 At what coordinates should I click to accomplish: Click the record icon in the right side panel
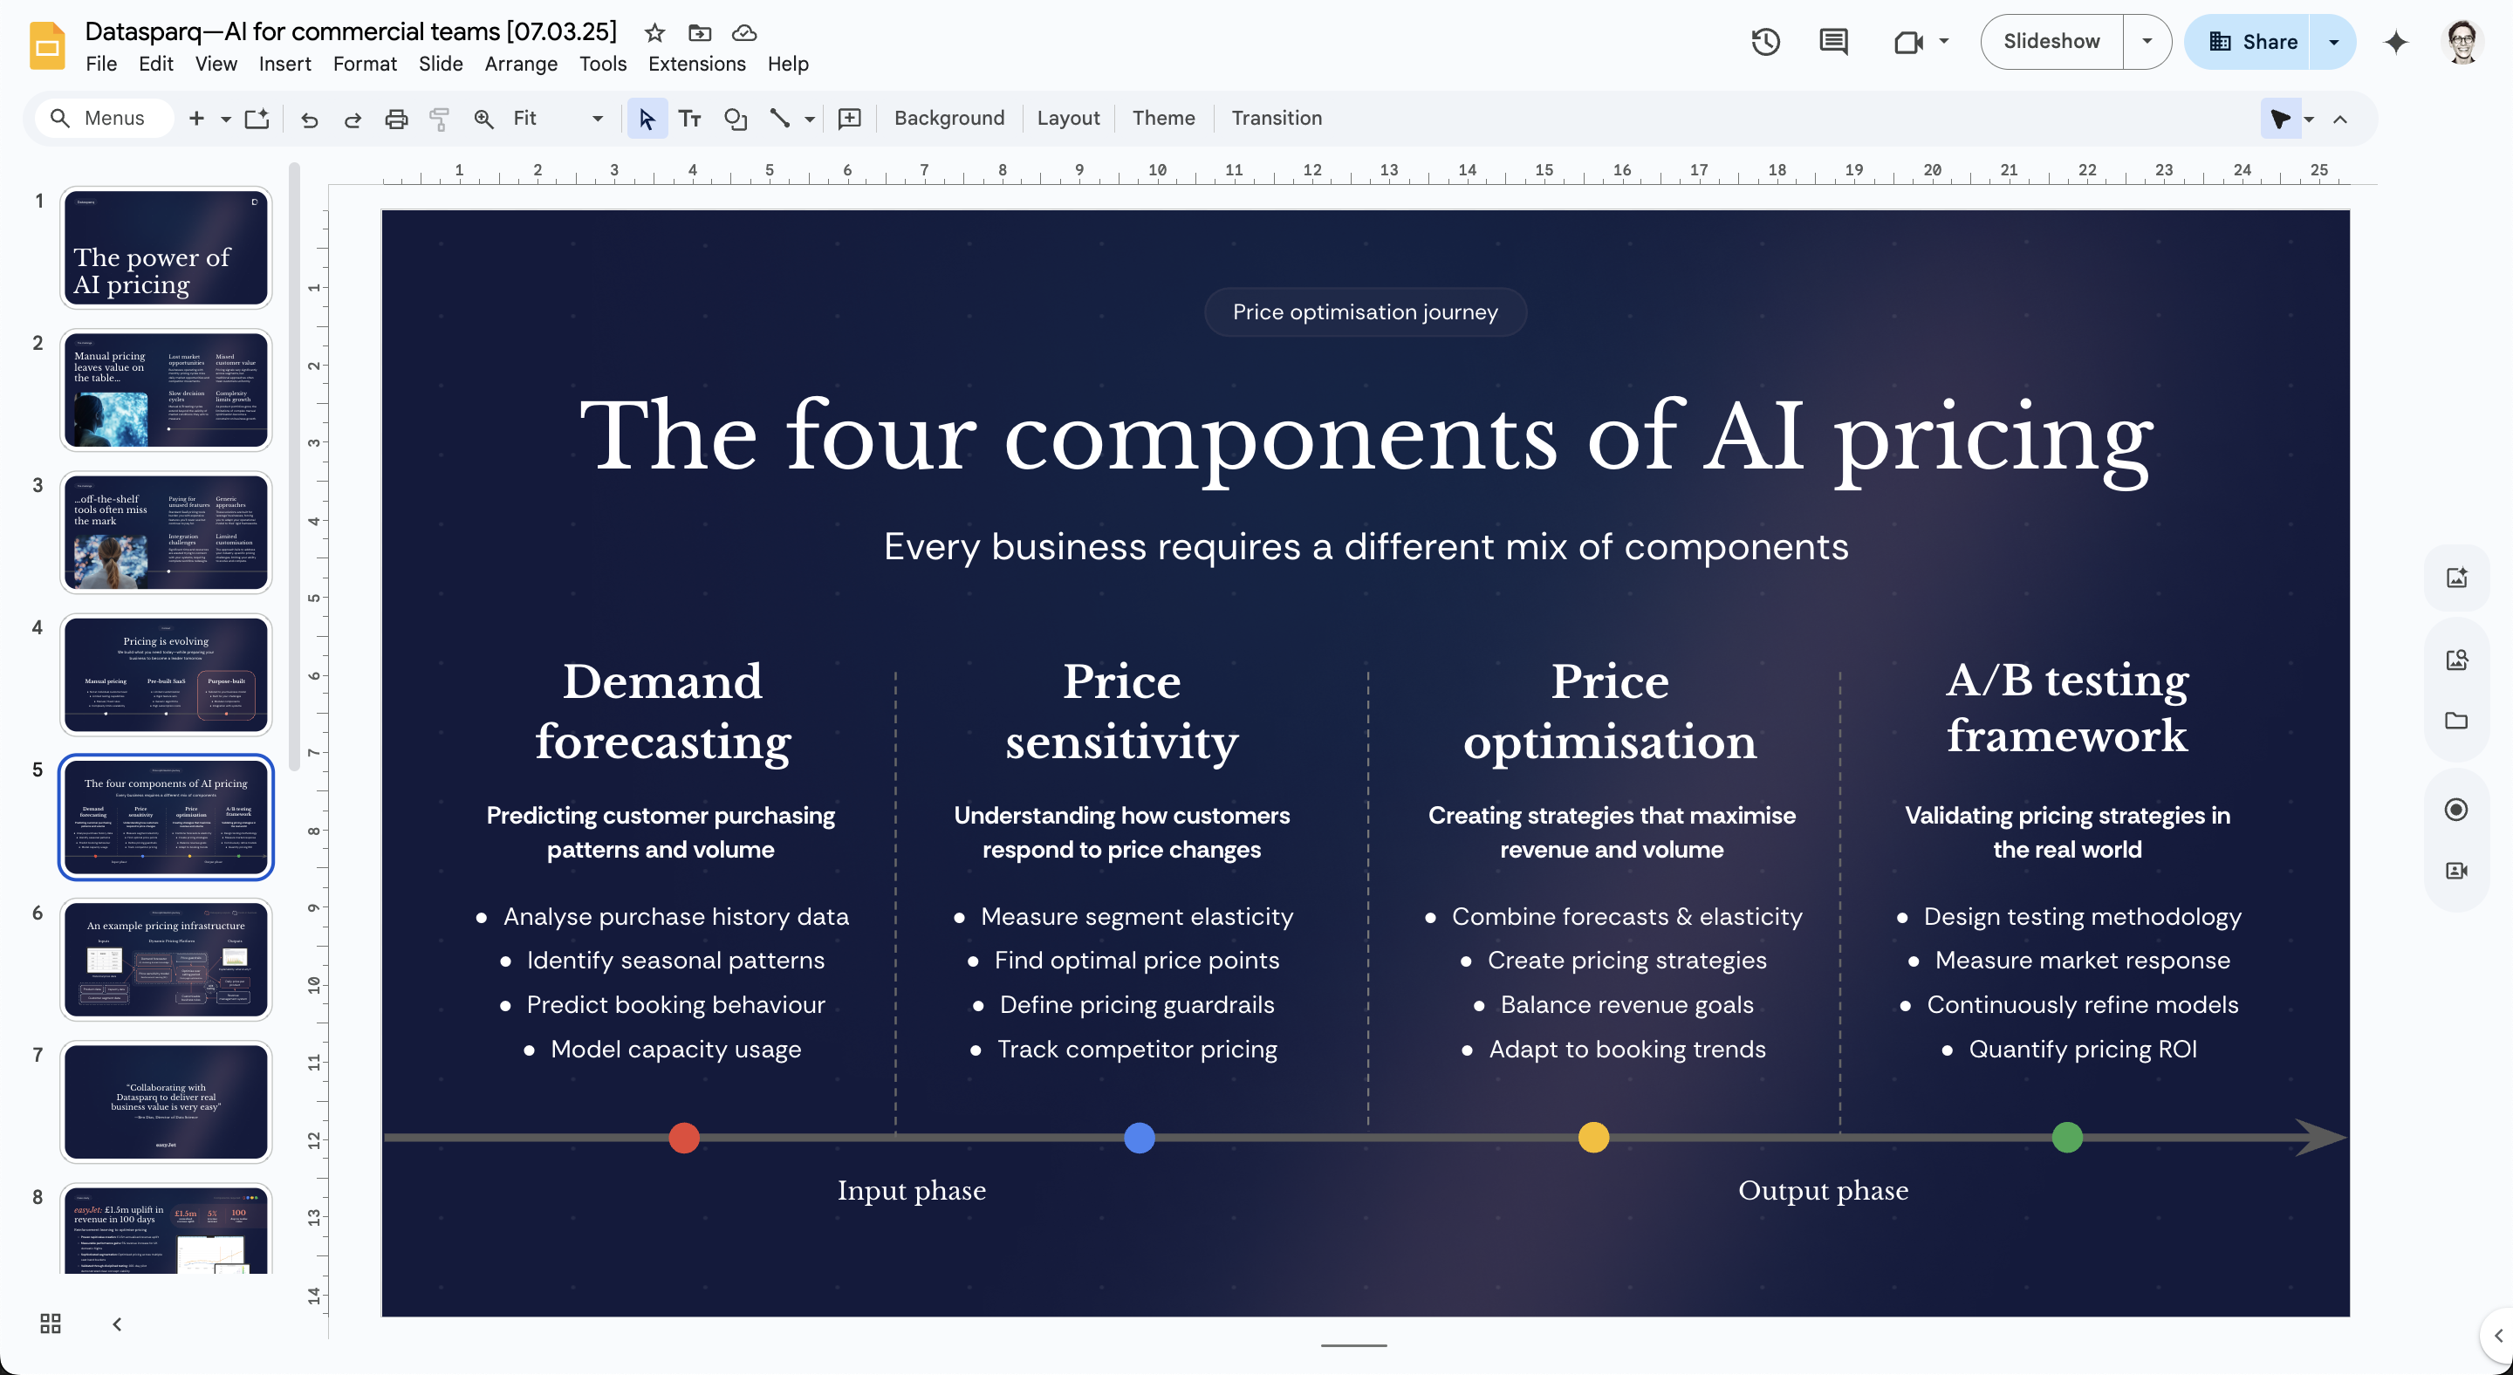tap(2456, 810)
